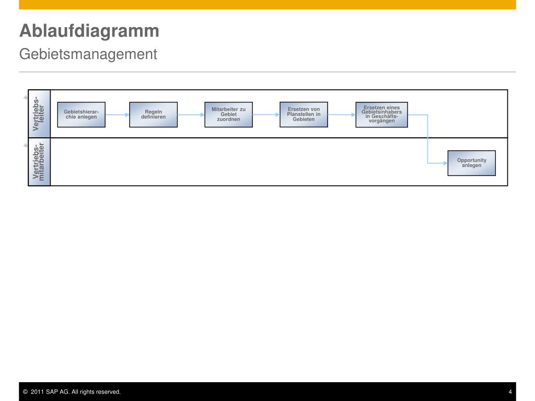Select 'Ersetzen von Planstellen in Gebieten' box

click(x=304, y=114)
